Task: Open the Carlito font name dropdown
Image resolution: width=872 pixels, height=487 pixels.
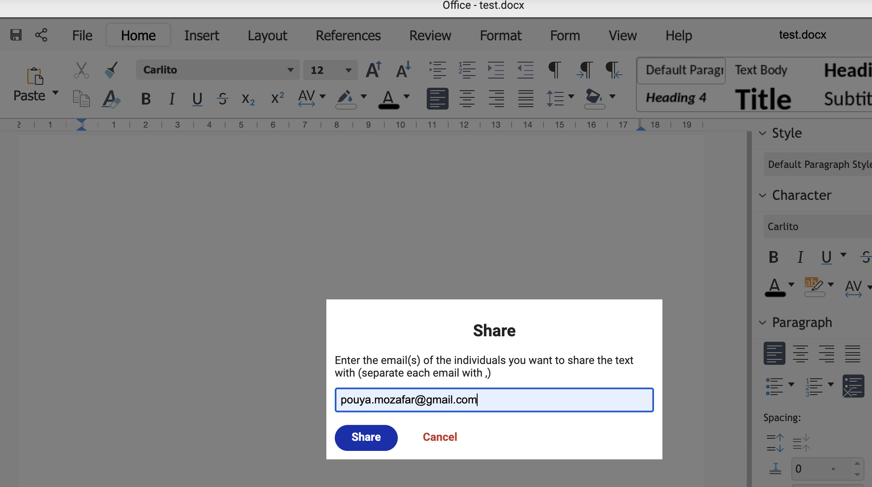Action: click(290, 70)
